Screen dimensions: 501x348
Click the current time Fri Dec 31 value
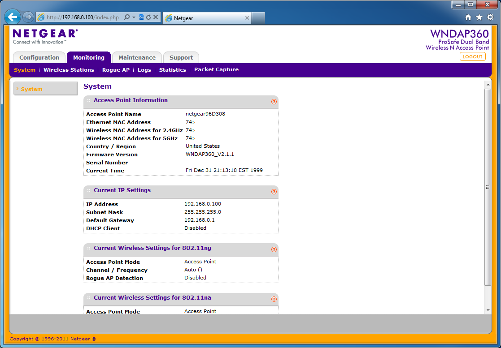(x=224, y=170)
